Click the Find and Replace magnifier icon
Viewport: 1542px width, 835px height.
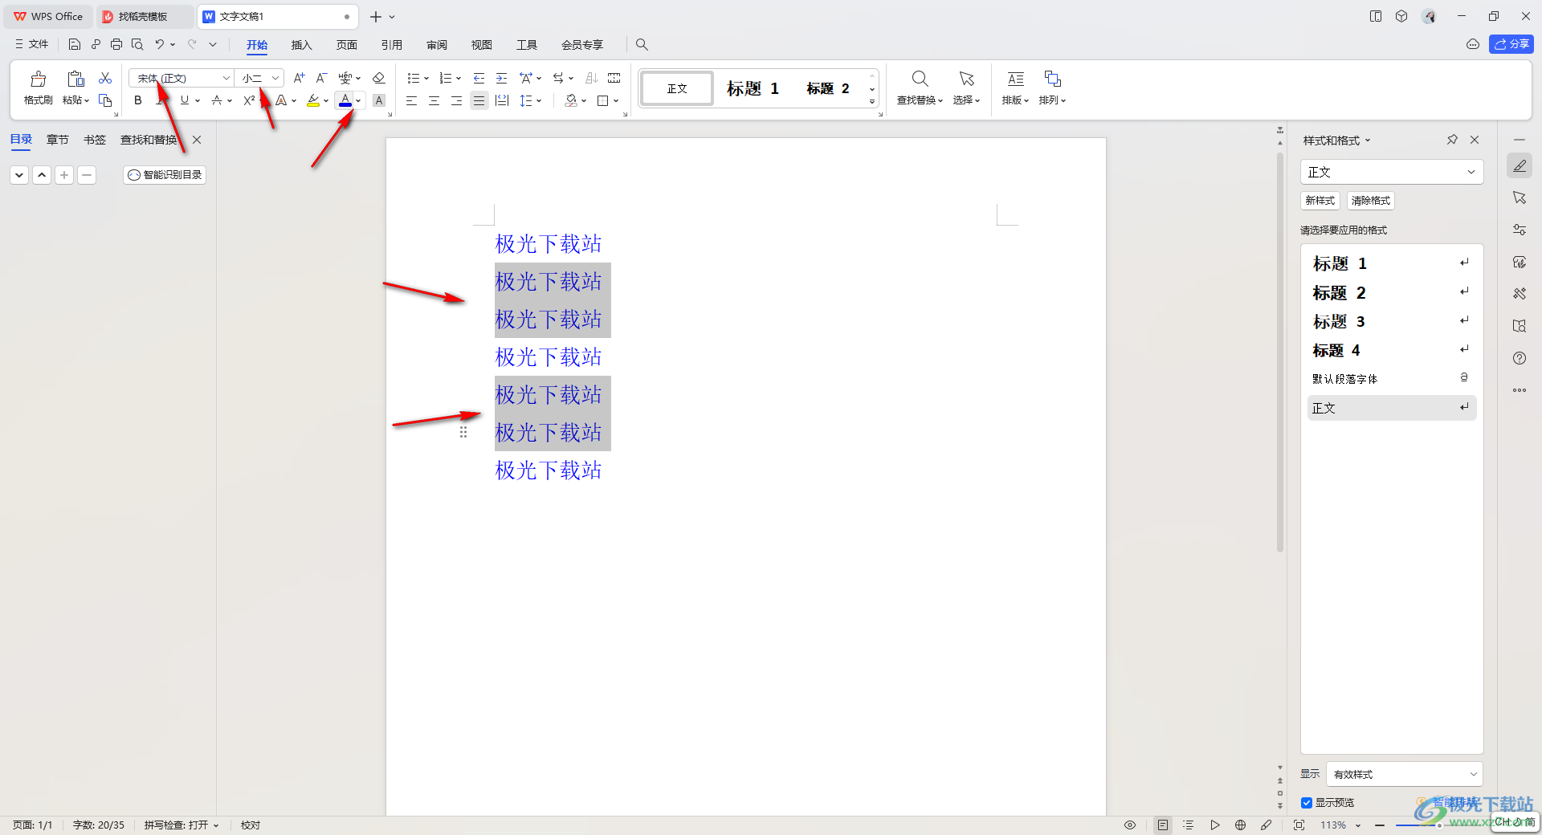point(920,79)
